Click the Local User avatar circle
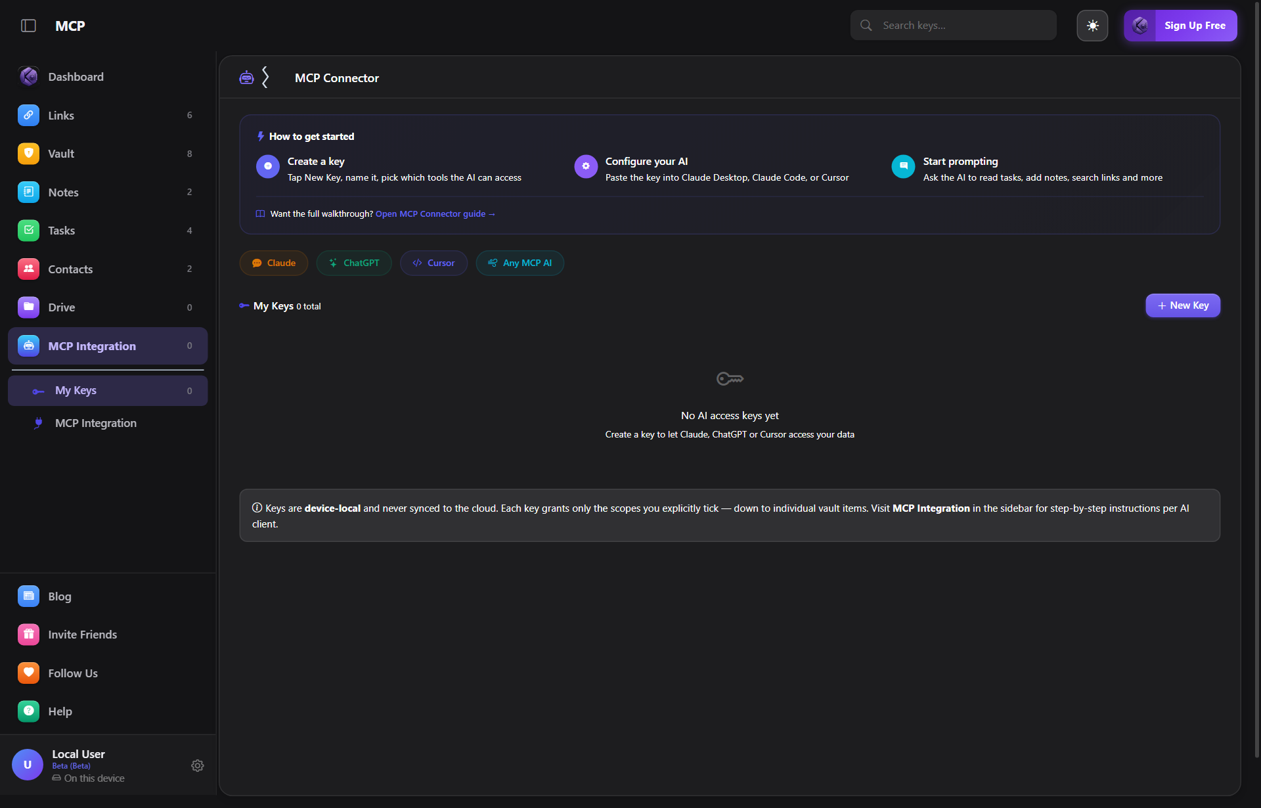This screenshot has width=1261, height=808. pos(28,765)
